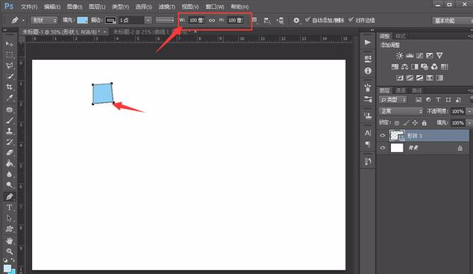Viewport: 473px width, 274px height.
Task: Toggle link width and height
Action: coord(212,20)
